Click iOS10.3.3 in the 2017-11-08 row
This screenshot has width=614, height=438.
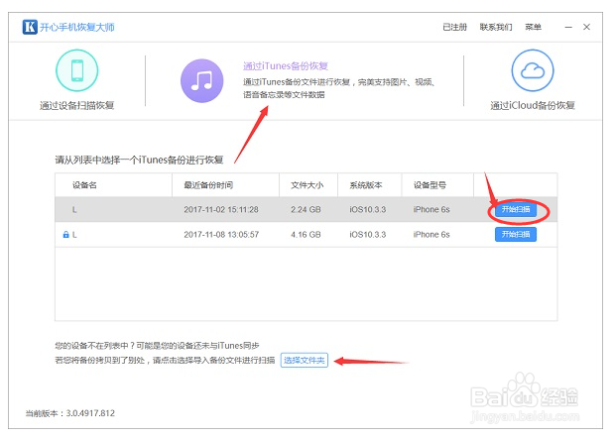(x=368, y=235)
